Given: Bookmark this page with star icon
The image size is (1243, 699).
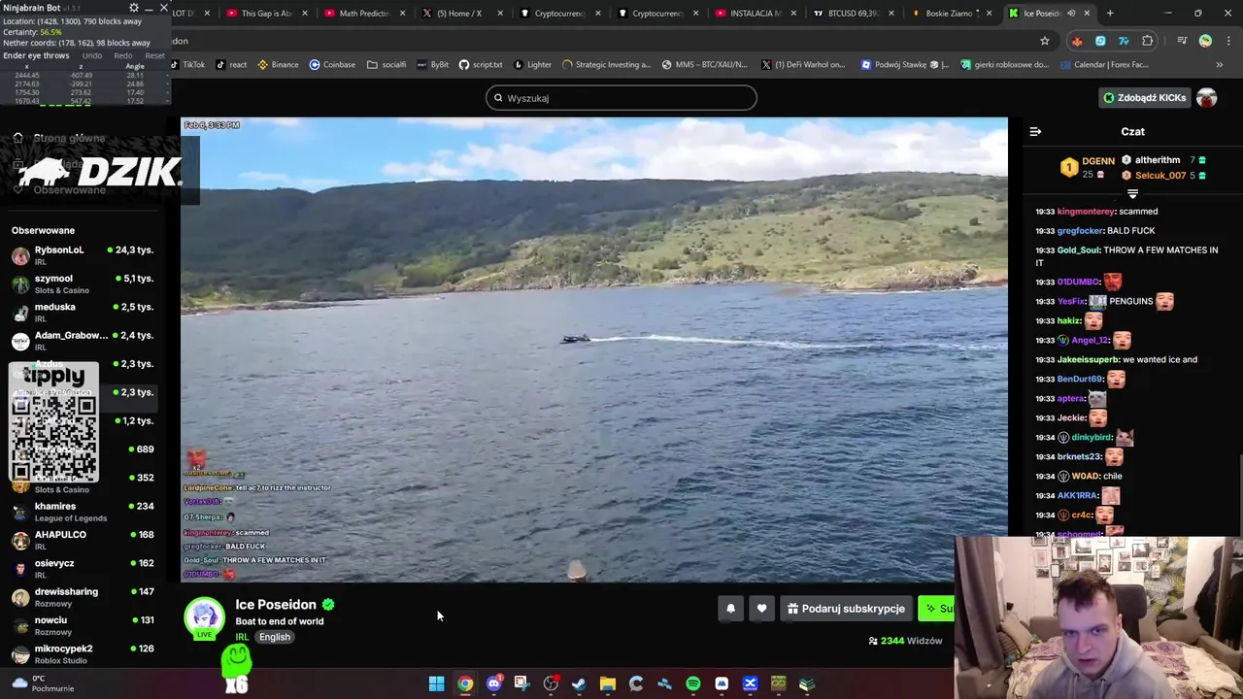Looking at the screenshot, I should pyautogui.click(x=1045, y=41).
